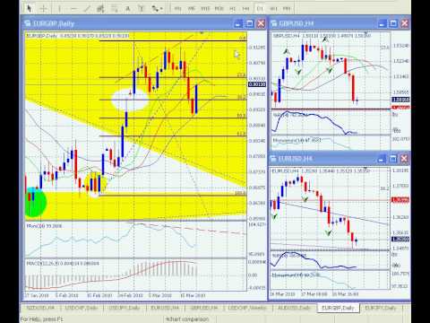Choose the Vertical Line drawing tool

[x=59, y=8]
